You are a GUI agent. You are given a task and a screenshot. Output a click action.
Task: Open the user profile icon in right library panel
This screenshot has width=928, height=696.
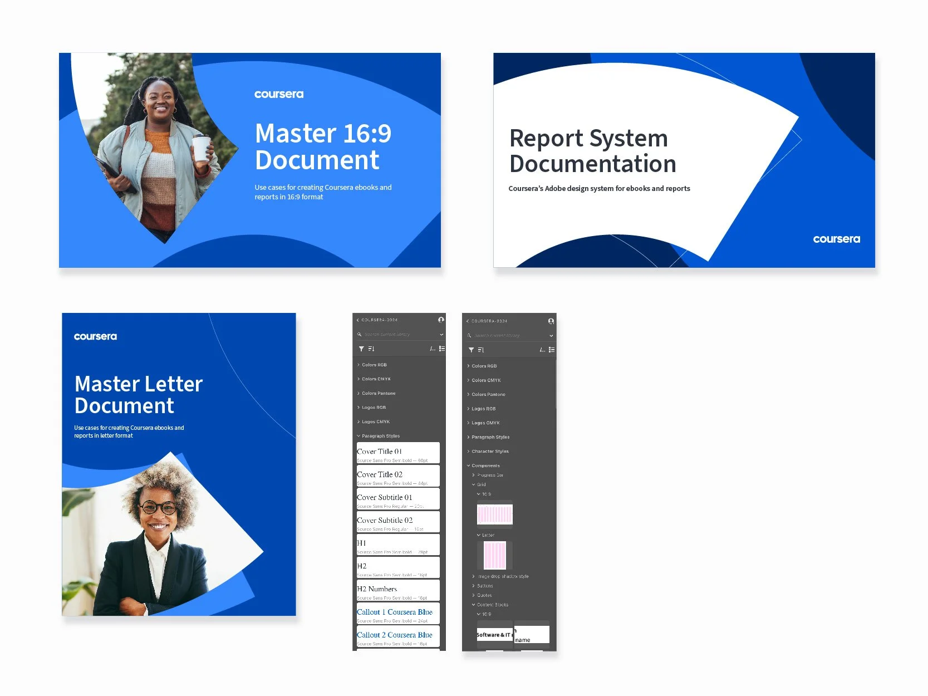point(551,321)
